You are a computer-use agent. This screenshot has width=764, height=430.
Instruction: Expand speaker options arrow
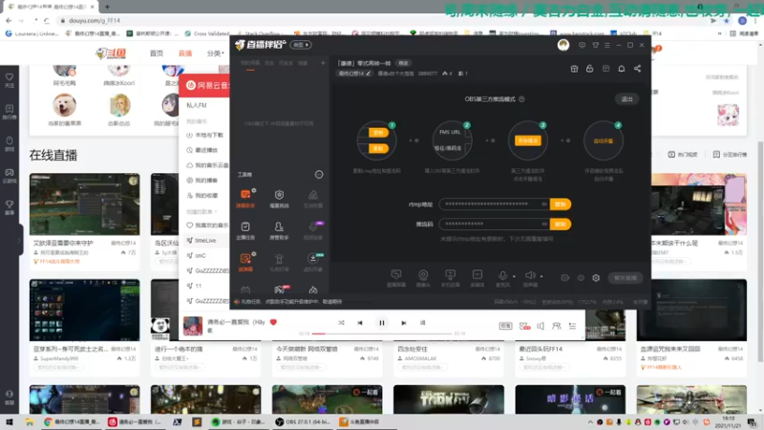(541, 276)
